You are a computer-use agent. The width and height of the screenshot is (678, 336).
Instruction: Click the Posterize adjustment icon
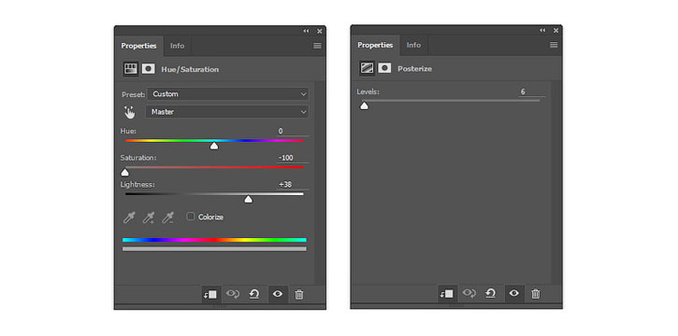[367, 68]
